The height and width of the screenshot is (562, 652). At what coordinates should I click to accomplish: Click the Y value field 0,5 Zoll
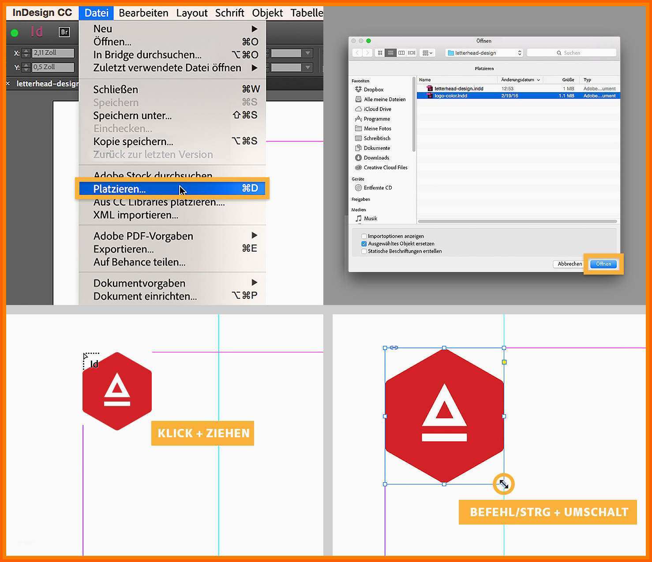53,67
